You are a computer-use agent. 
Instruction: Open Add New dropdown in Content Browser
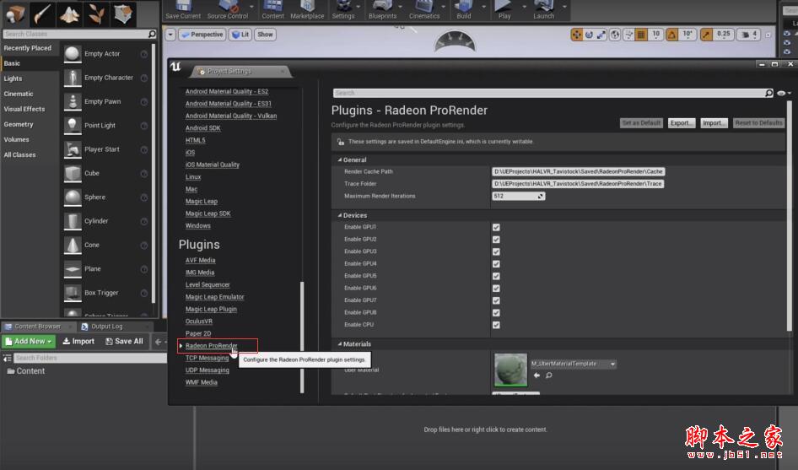(29, 341)
